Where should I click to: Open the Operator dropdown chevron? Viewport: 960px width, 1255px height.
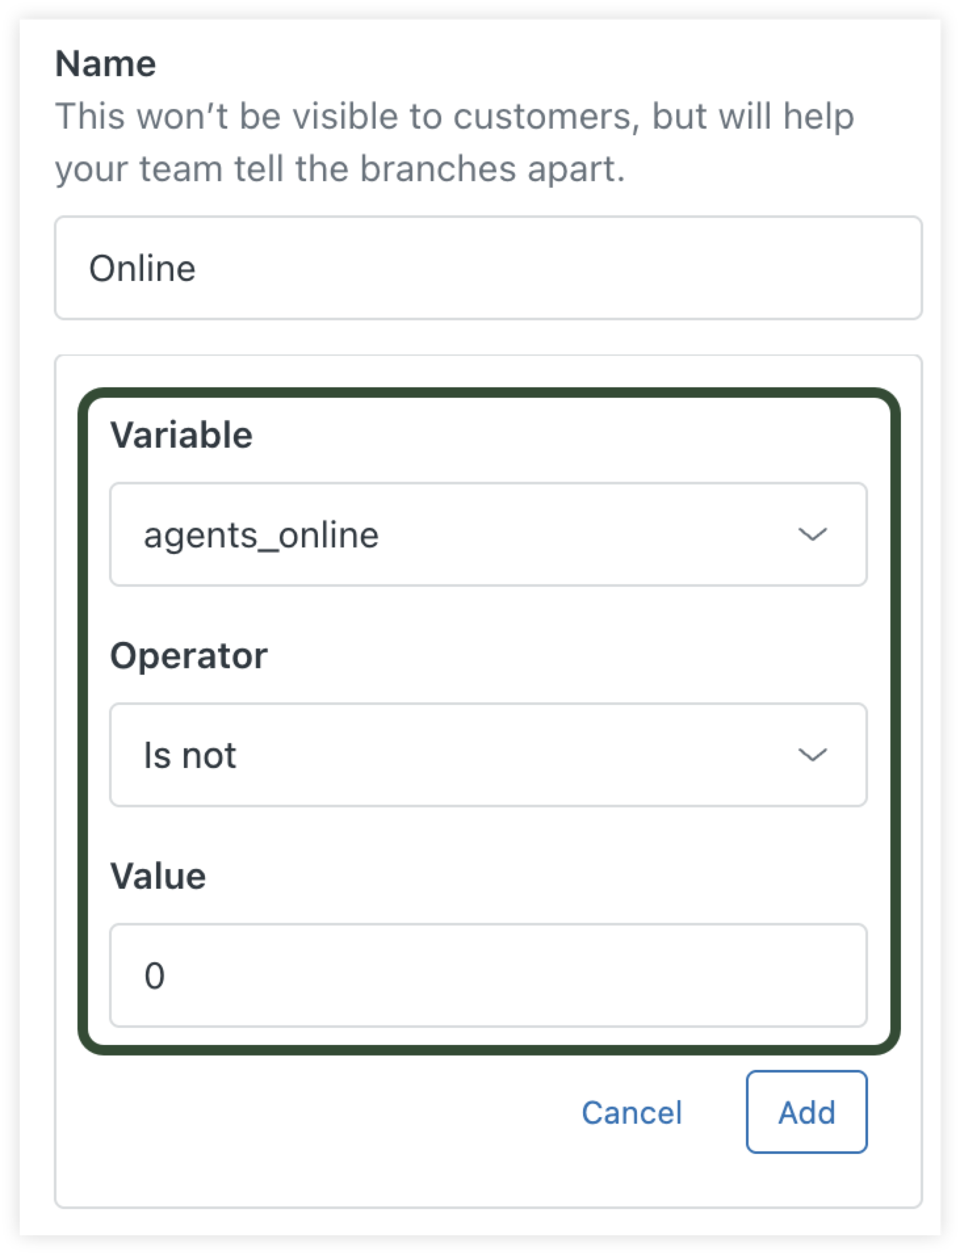coord(814,754)
